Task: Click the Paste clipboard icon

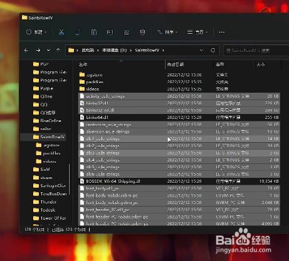Action: [94, 32]
